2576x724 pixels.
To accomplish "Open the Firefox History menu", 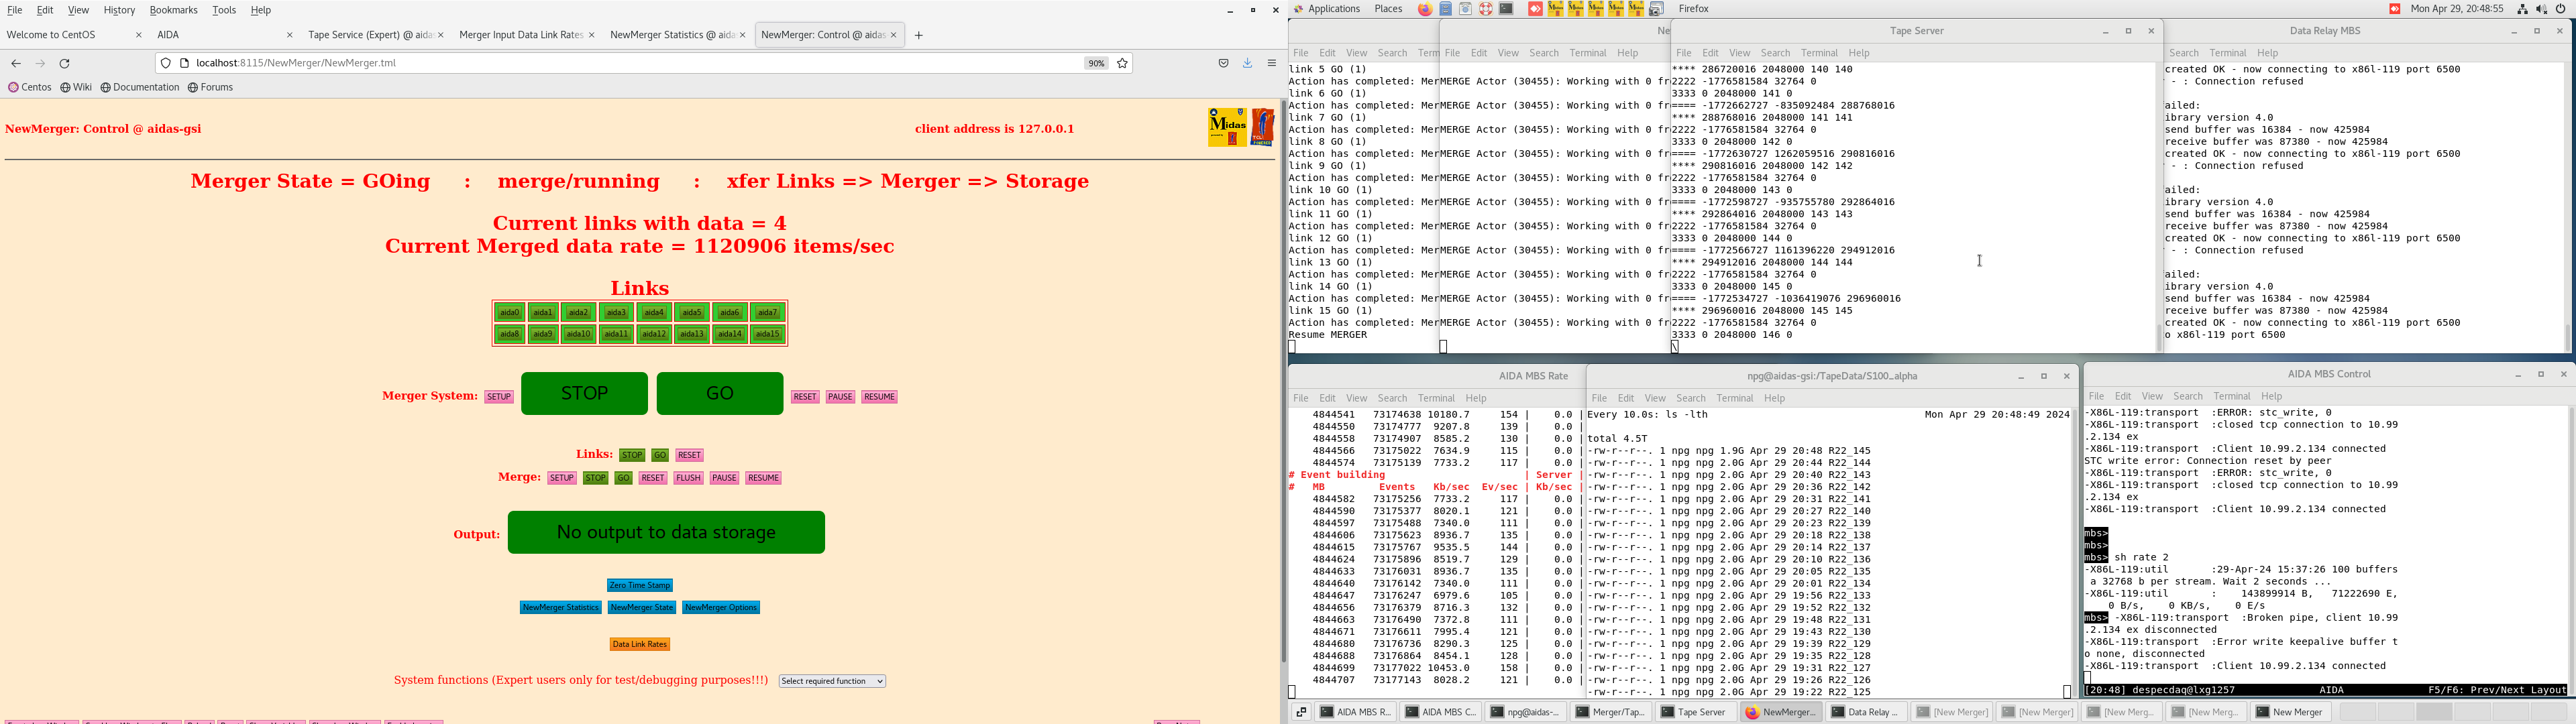I will (119, 10).
